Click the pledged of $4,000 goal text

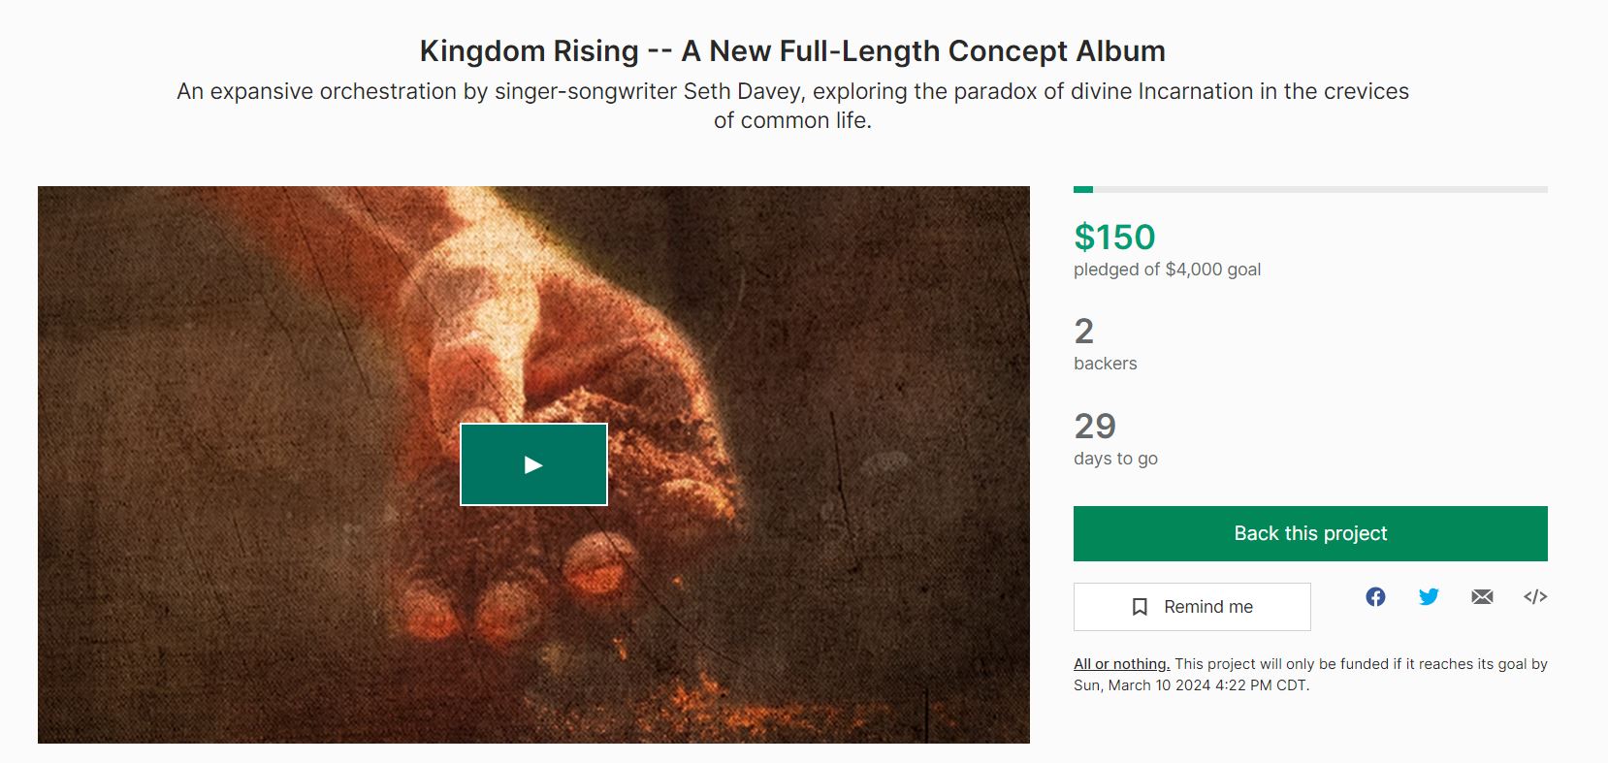(1167, 270)
